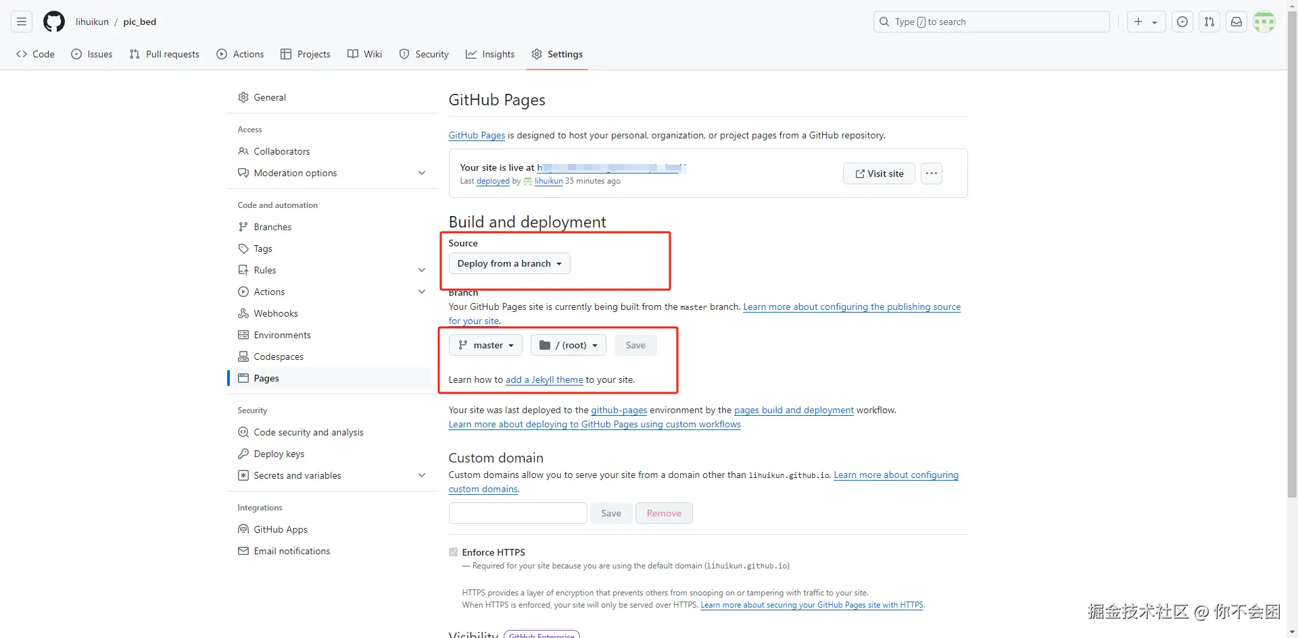The image size is (1298, 638).
Task: Open the 'pages build and deployment' workflow link
Action: [x=794, y=410]
